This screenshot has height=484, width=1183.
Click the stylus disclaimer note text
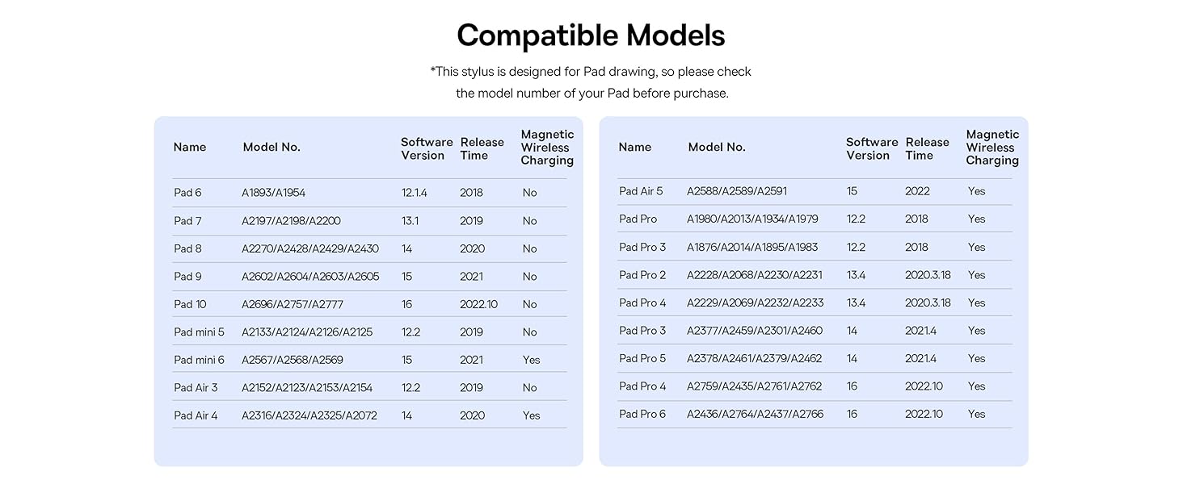pos(591,82)
